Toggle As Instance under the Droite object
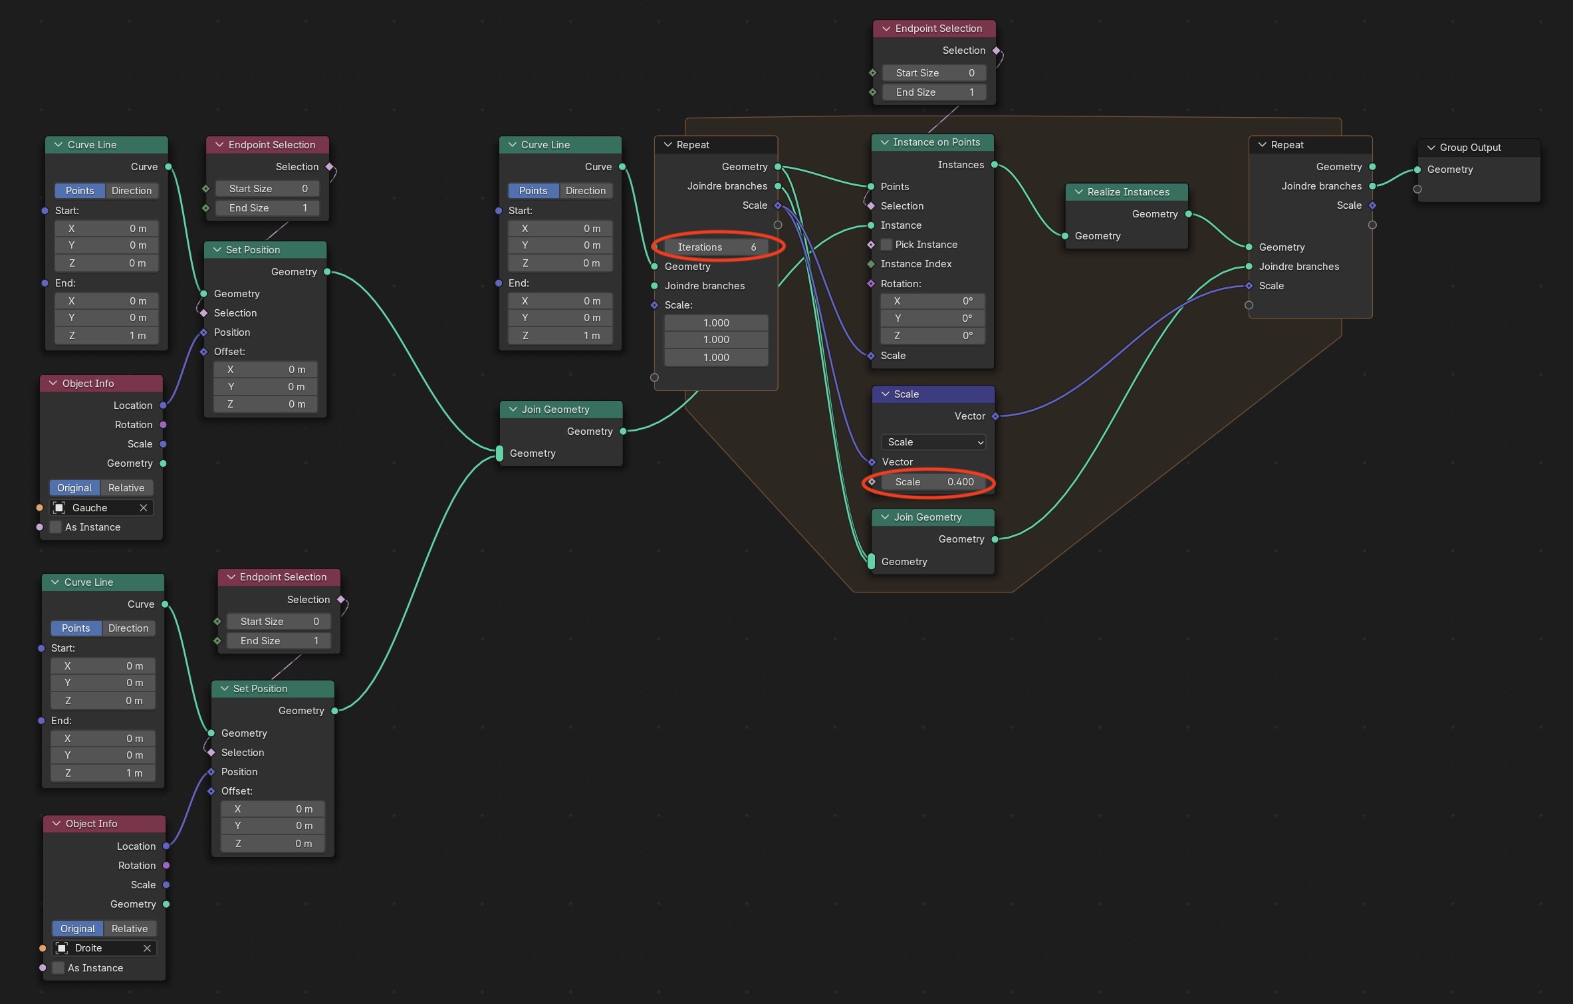 59,968
